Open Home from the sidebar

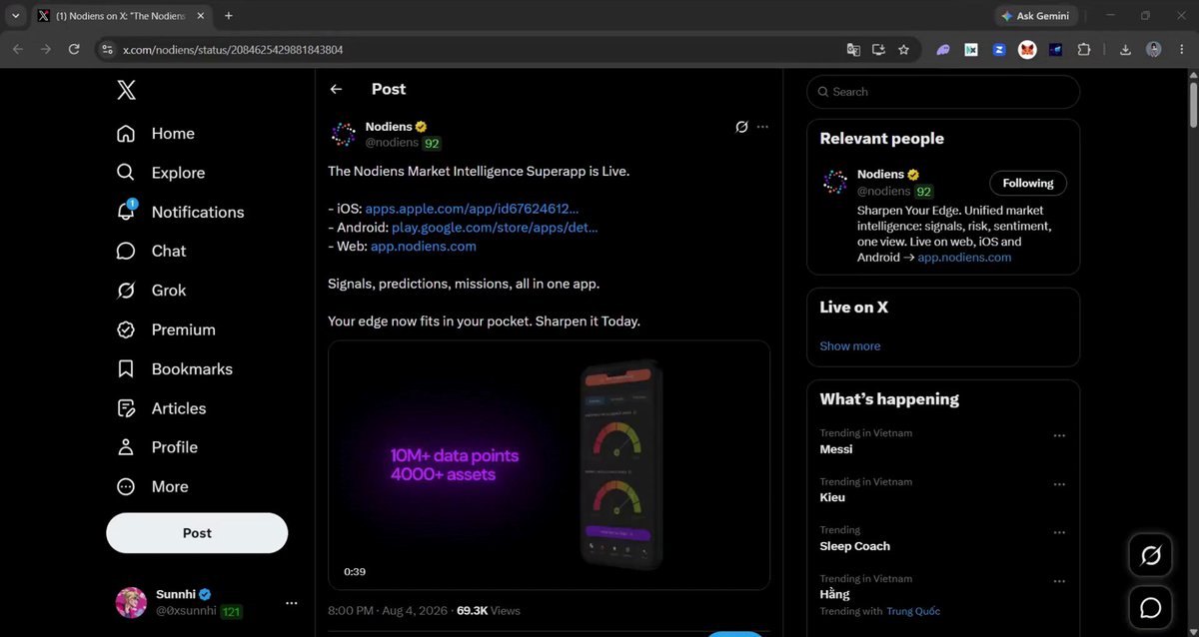tap(156, 134)
